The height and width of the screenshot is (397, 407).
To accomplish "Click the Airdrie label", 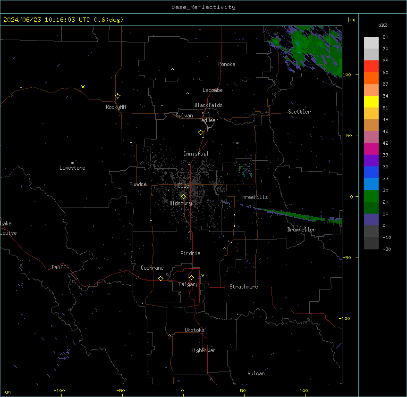I will tap(191, 253).
